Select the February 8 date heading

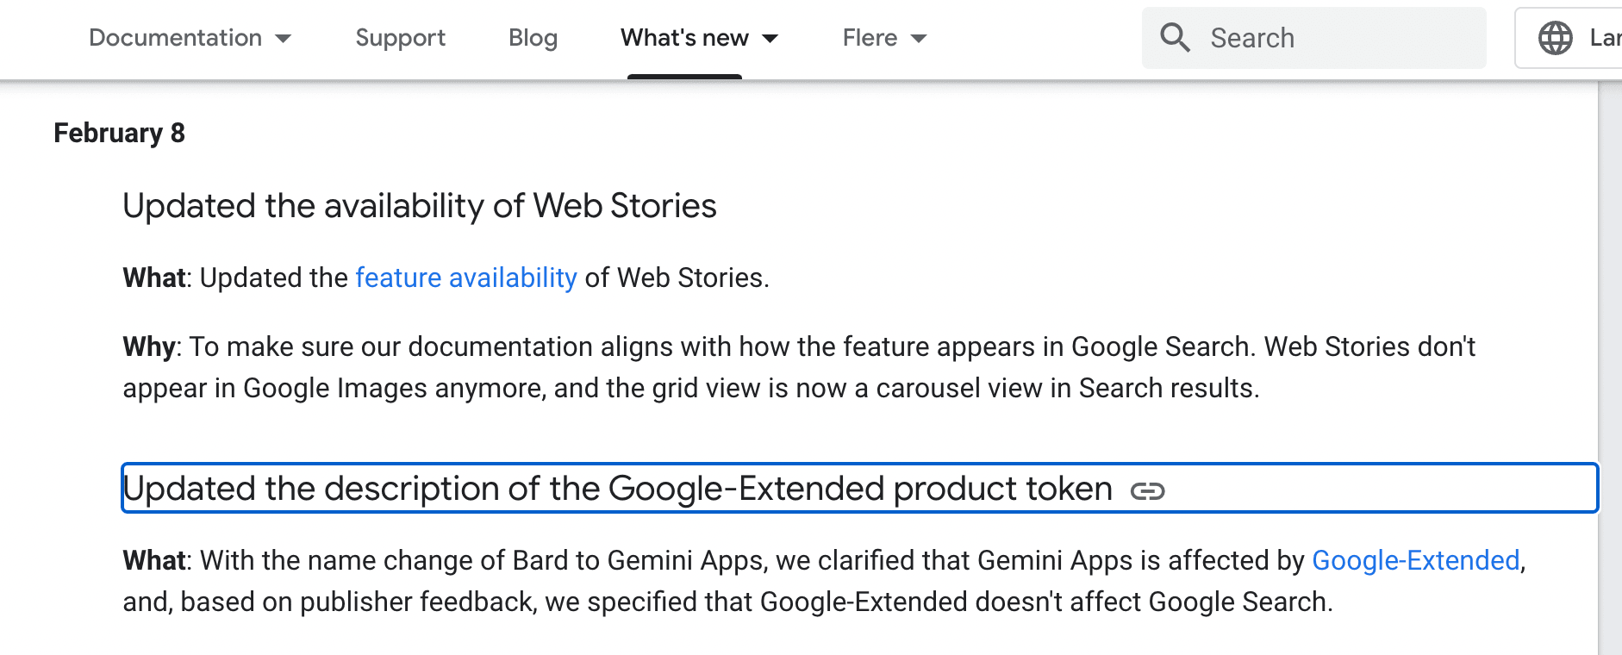click(120, 133)
